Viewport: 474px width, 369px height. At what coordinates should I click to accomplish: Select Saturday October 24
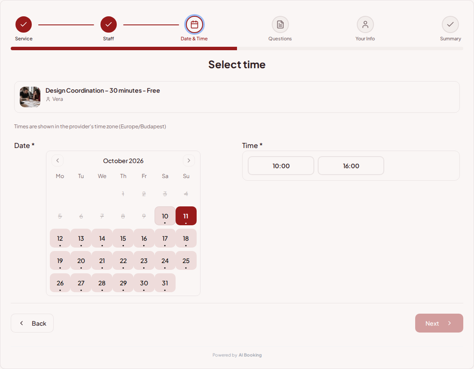click(165, 260)
